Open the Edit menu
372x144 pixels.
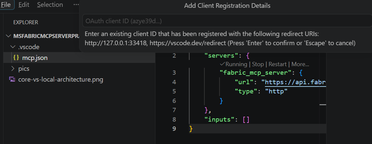click(23, 5)
